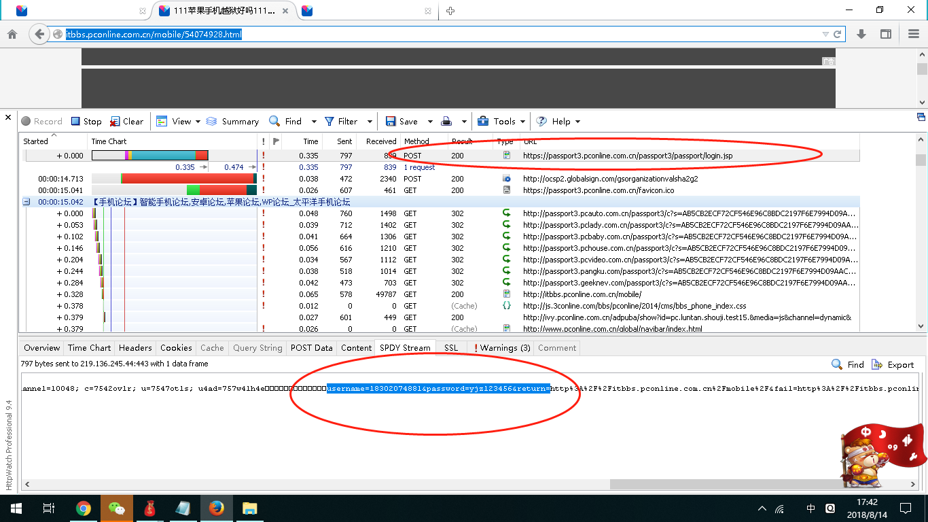Switch to the POST Data tab
Image resolution: width=928 pixels, height=522 pixels.
pyautogui.click(x=311, y=348)
